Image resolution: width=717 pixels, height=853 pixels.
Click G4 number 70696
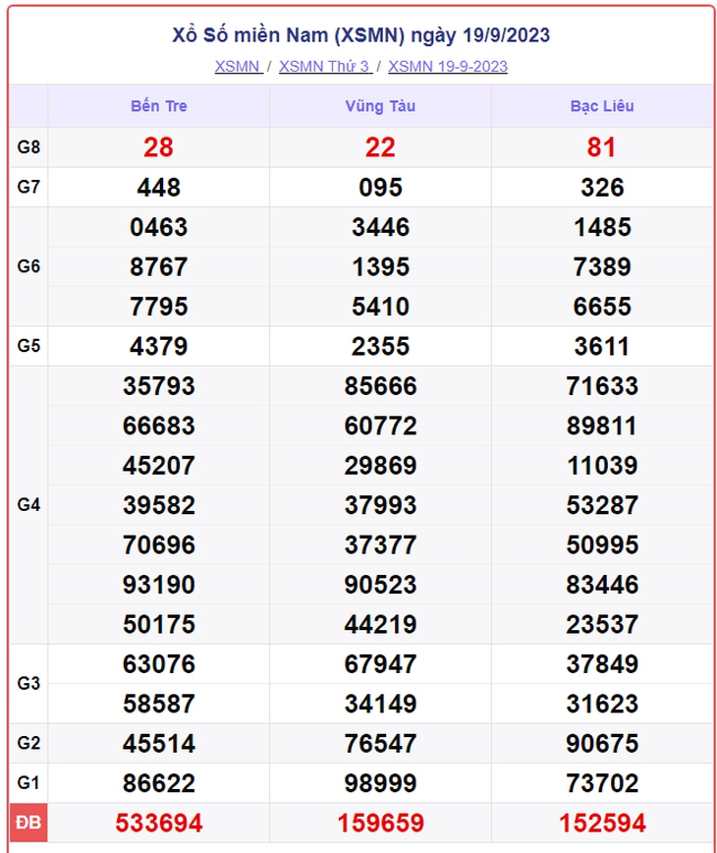pyautogui.click(x=159, y=545)
